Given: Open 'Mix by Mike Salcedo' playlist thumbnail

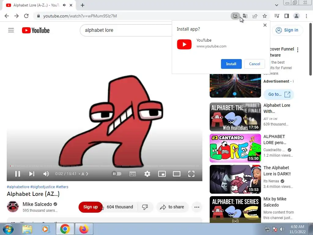Looking at the screenshot, I should click(235, 209).
